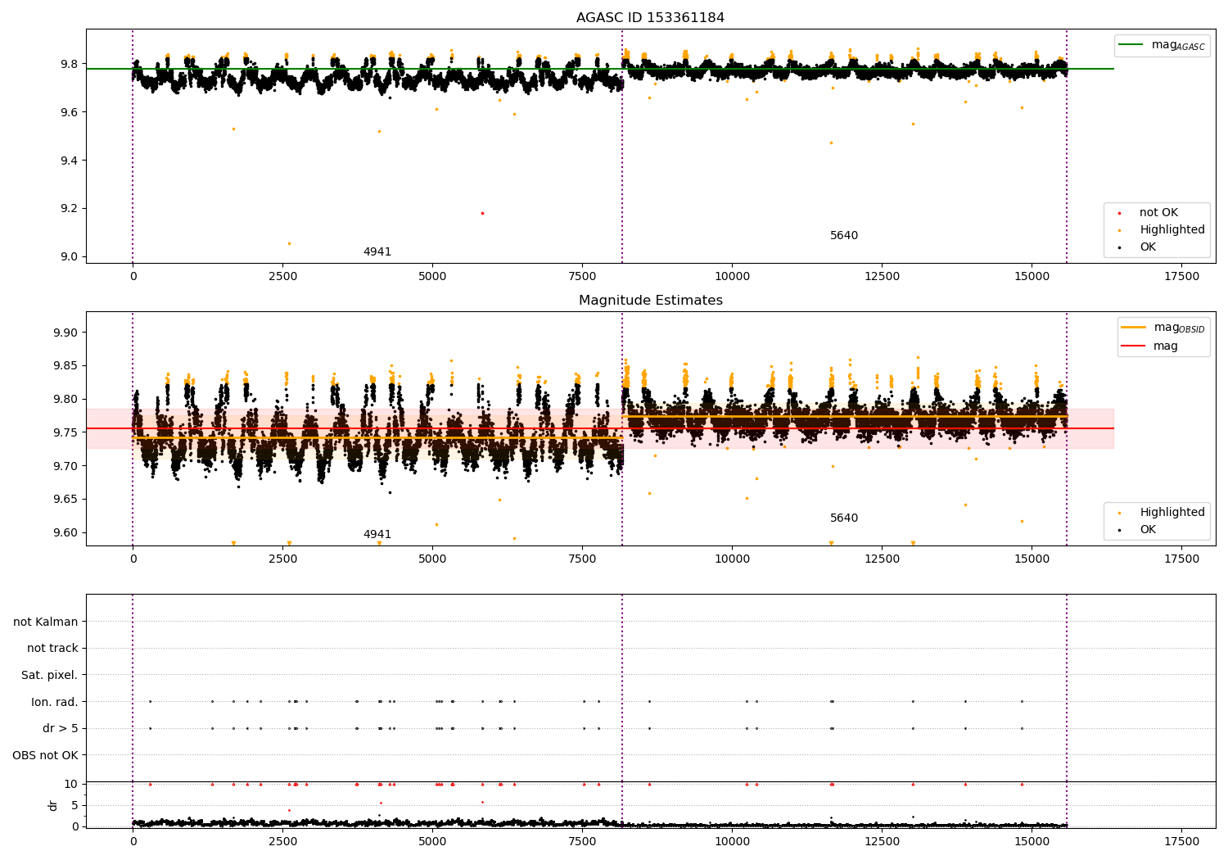Click the 4941 label in Magnitude Estimates plot

(x=377, y=535)
